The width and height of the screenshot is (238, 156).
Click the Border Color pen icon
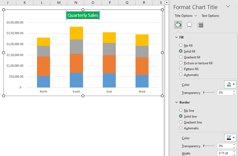click(x=228, y=138)
